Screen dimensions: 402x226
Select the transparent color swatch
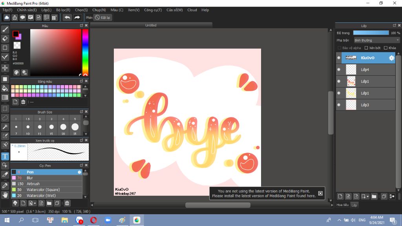pyautogui.click(x=17, y=46)
